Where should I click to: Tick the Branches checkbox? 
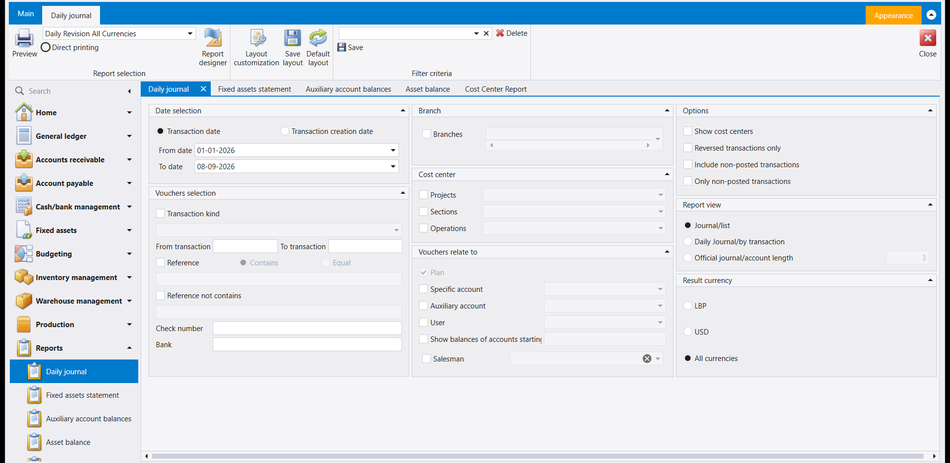(x=426, y=134)
